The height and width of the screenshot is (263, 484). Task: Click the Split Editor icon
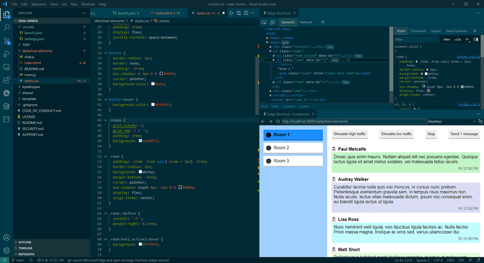[246, 13]
